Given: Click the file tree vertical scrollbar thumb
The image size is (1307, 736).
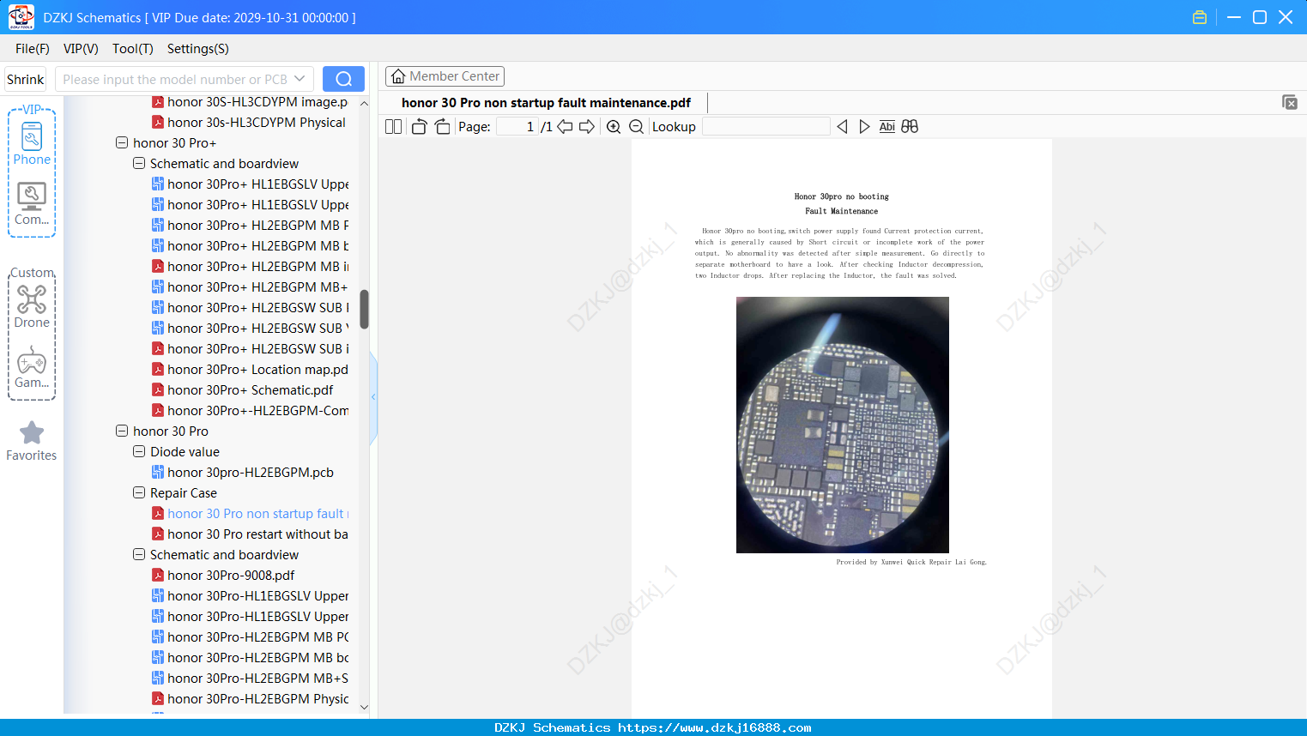Looking at the screenshot, I should click(364, 309).
